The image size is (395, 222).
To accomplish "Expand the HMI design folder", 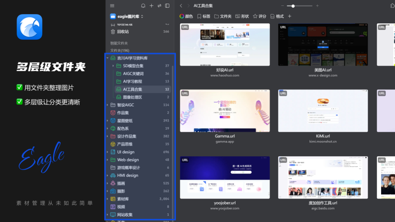I will pyautogui.click(x=108, y=176).
